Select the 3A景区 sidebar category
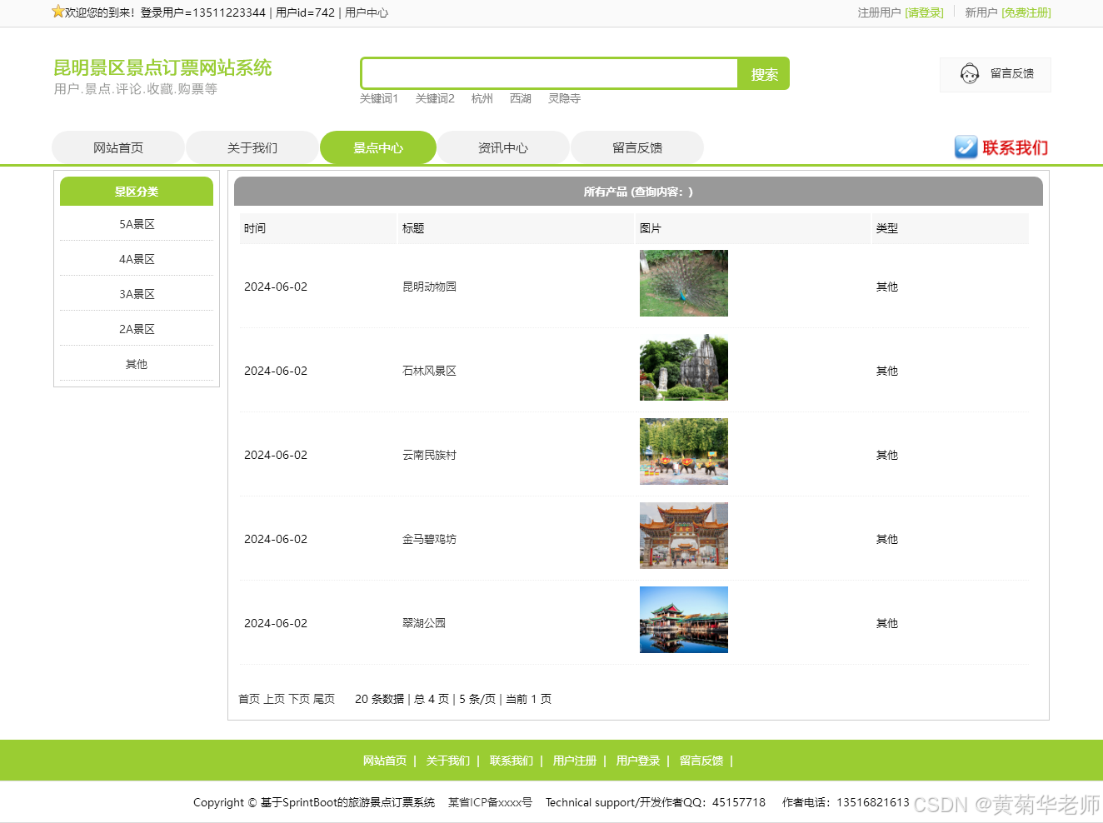 [x=136, y=293]
